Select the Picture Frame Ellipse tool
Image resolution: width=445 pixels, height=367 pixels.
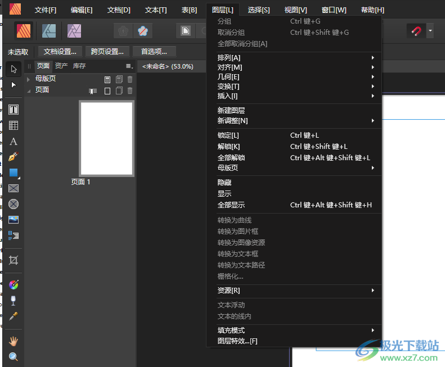(x=14, y=204)
